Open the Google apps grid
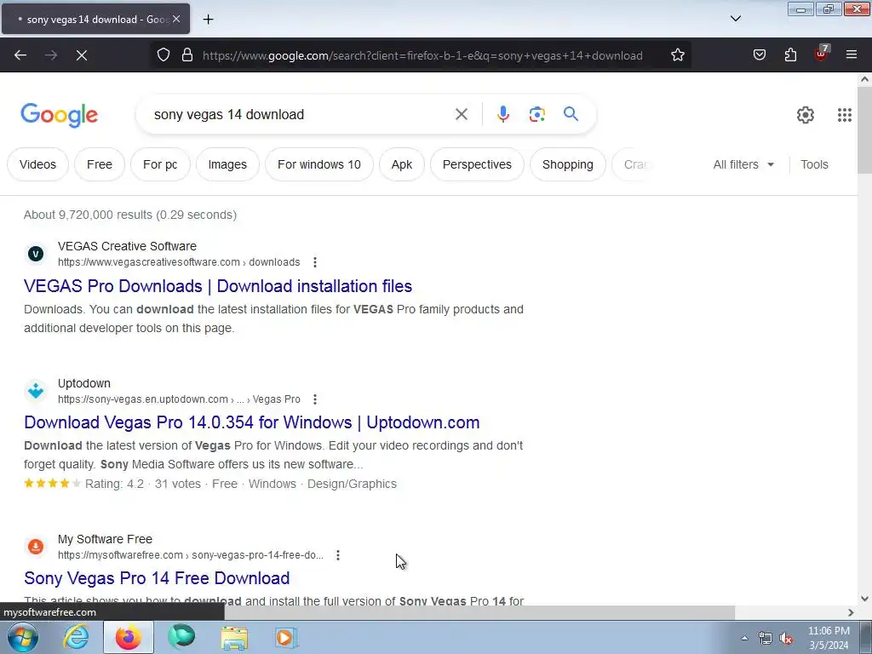Screen dimensions: 872x654 pyautogui.click(x=844, y=115)
